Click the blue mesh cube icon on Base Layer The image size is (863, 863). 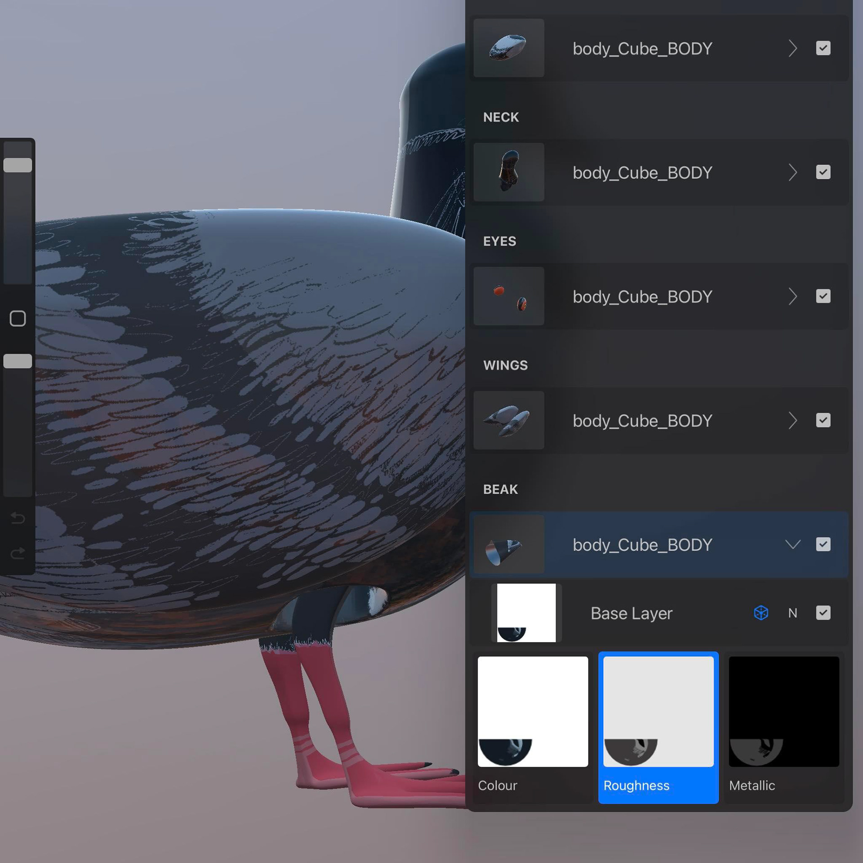(761, 613)
